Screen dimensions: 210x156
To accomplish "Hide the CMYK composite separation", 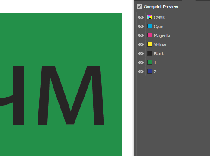I will pyautogui.click(x=141, y=17).
